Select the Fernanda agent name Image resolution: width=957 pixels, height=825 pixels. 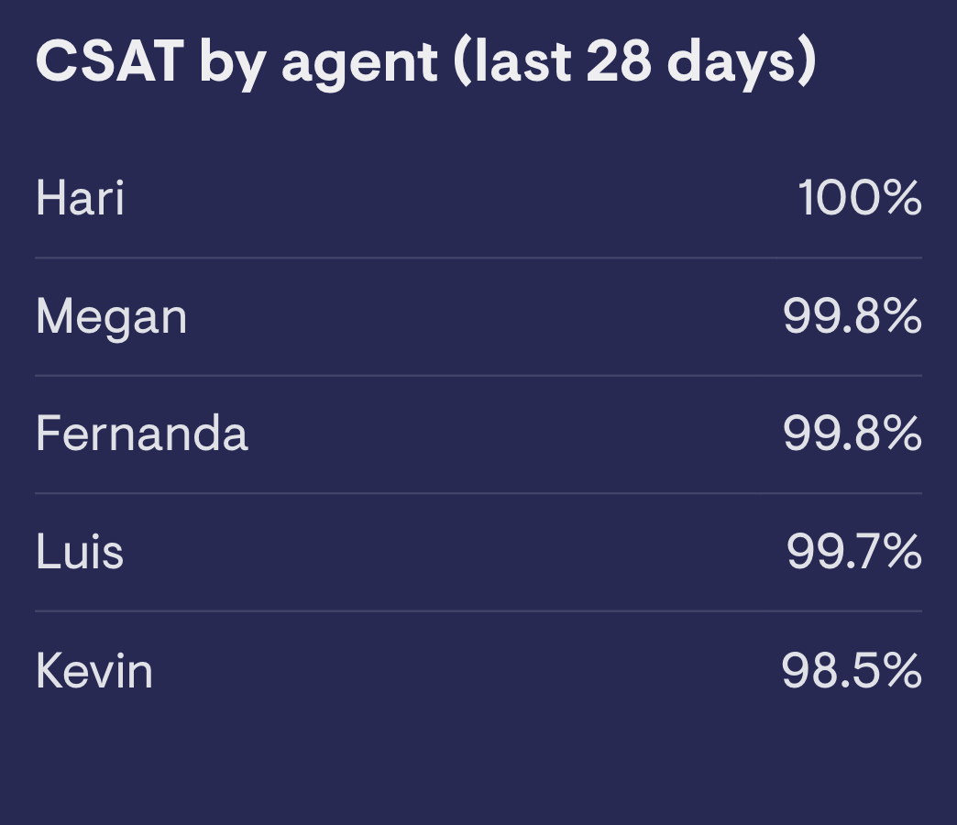(141, 434)
